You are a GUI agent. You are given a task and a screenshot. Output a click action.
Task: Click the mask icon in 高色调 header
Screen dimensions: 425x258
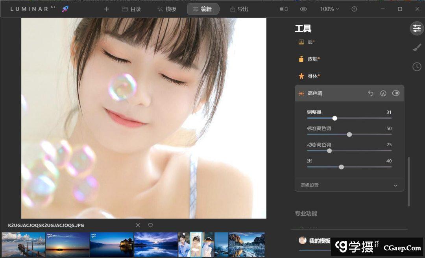pyautogui.click(x=383, y=93)
